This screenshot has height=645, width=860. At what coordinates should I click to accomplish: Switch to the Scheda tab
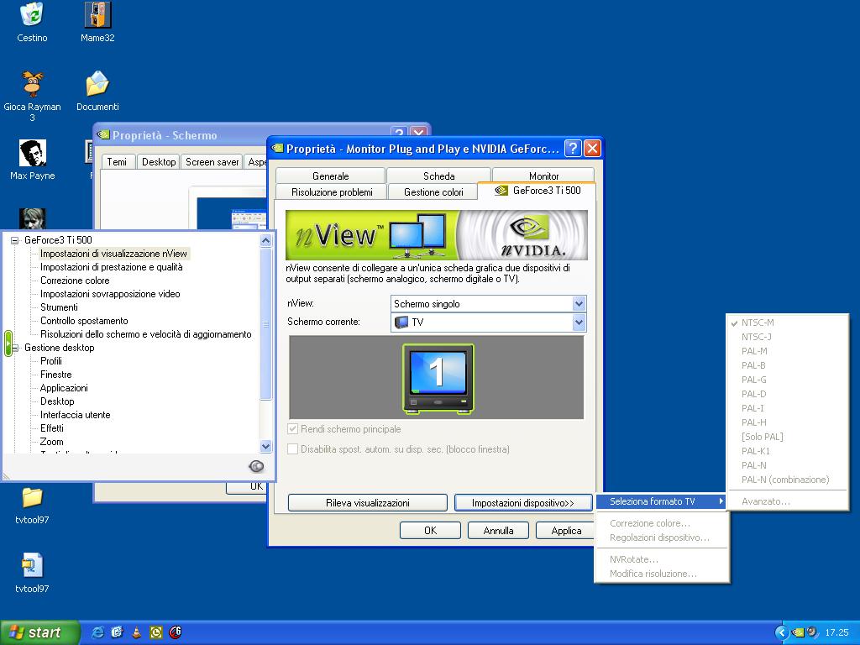[x=438, y=176]
